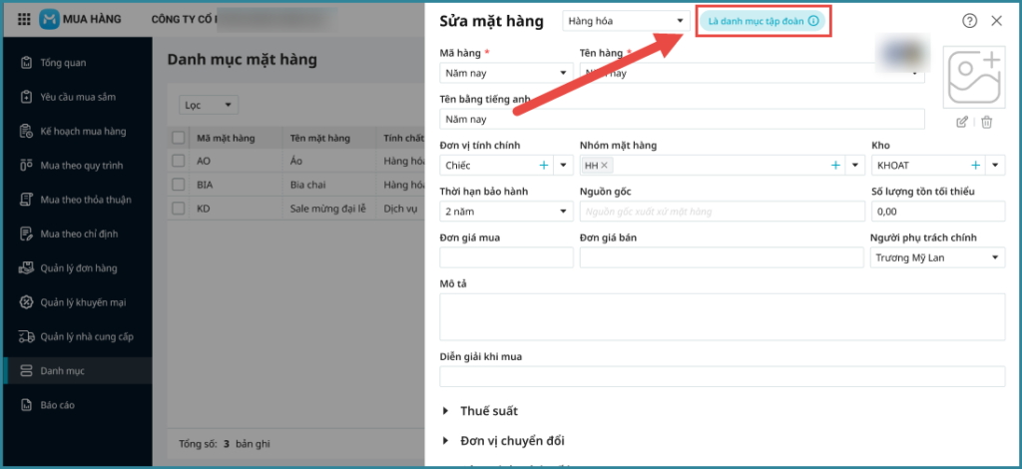Open the Hàng hóa item type dropdown
This screenshot has height=469, width=1022.
click(627, 21)
